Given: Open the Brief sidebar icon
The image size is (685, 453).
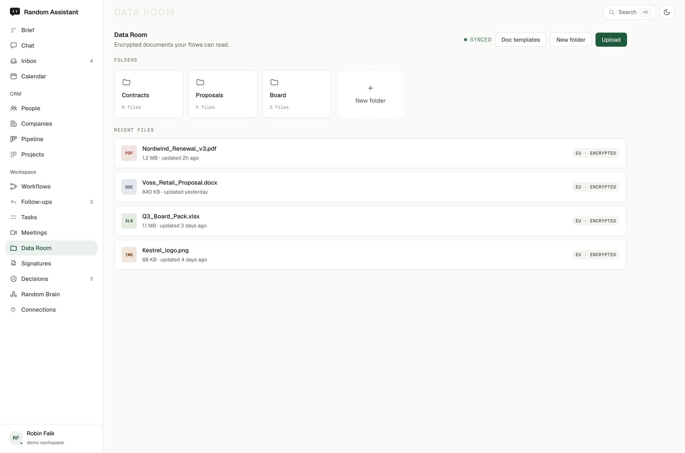Looking at the screenshot, I should (x=13, y=30).
